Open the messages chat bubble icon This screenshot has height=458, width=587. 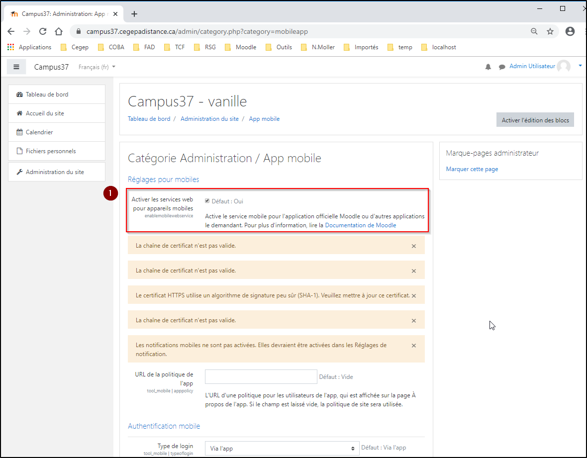[x=502, y=67]
